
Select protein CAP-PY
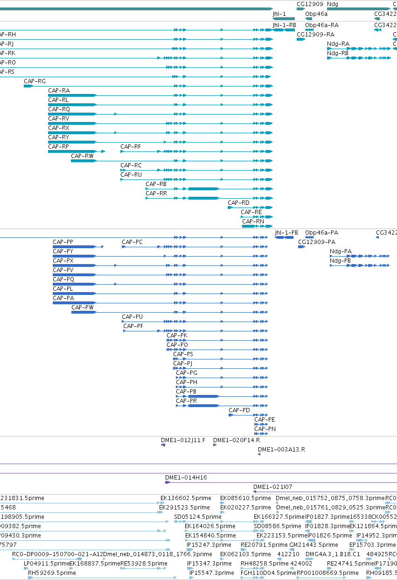click(63, 251)
